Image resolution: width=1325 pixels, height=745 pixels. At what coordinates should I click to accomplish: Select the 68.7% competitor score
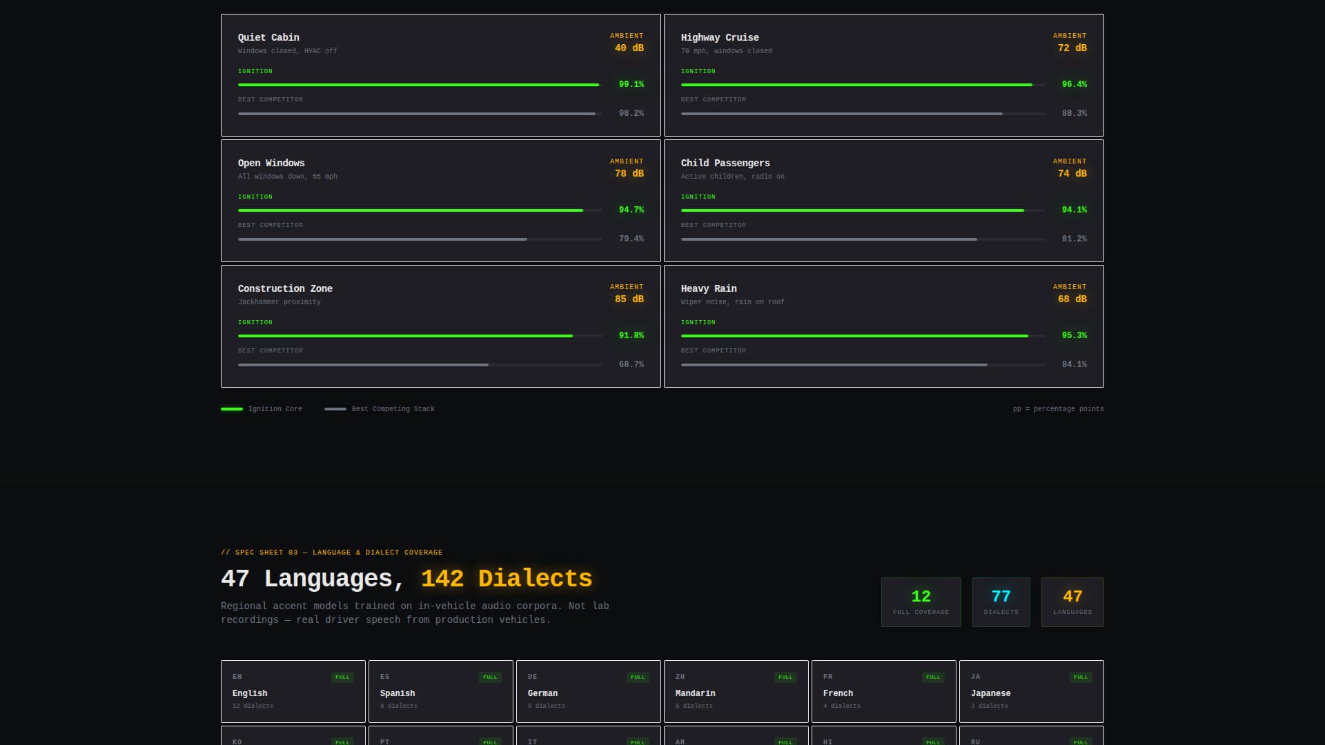(631, 364)
